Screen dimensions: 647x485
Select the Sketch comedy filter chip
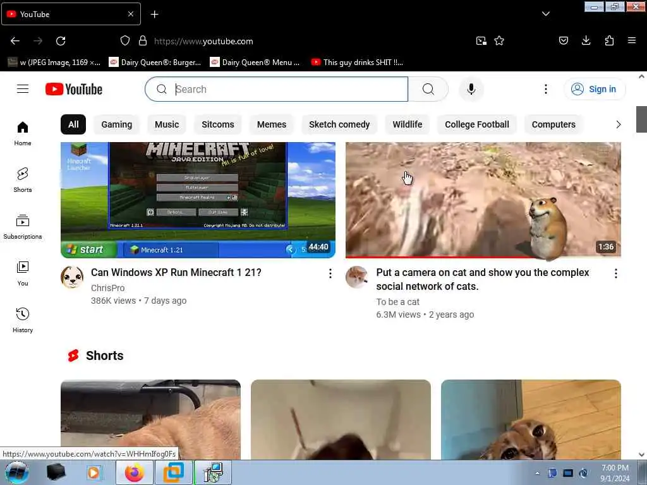pyautogui.click(x=339, y=124)
